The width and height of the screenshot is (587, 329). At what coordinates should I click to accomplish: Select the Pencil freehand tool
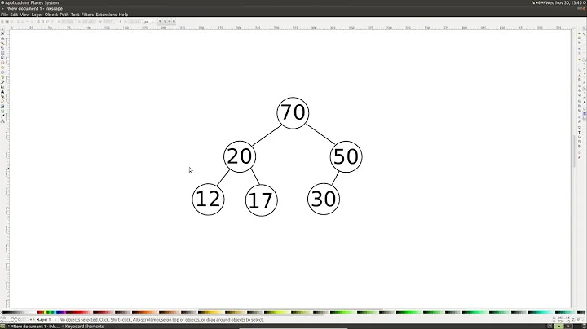point(2,77)
